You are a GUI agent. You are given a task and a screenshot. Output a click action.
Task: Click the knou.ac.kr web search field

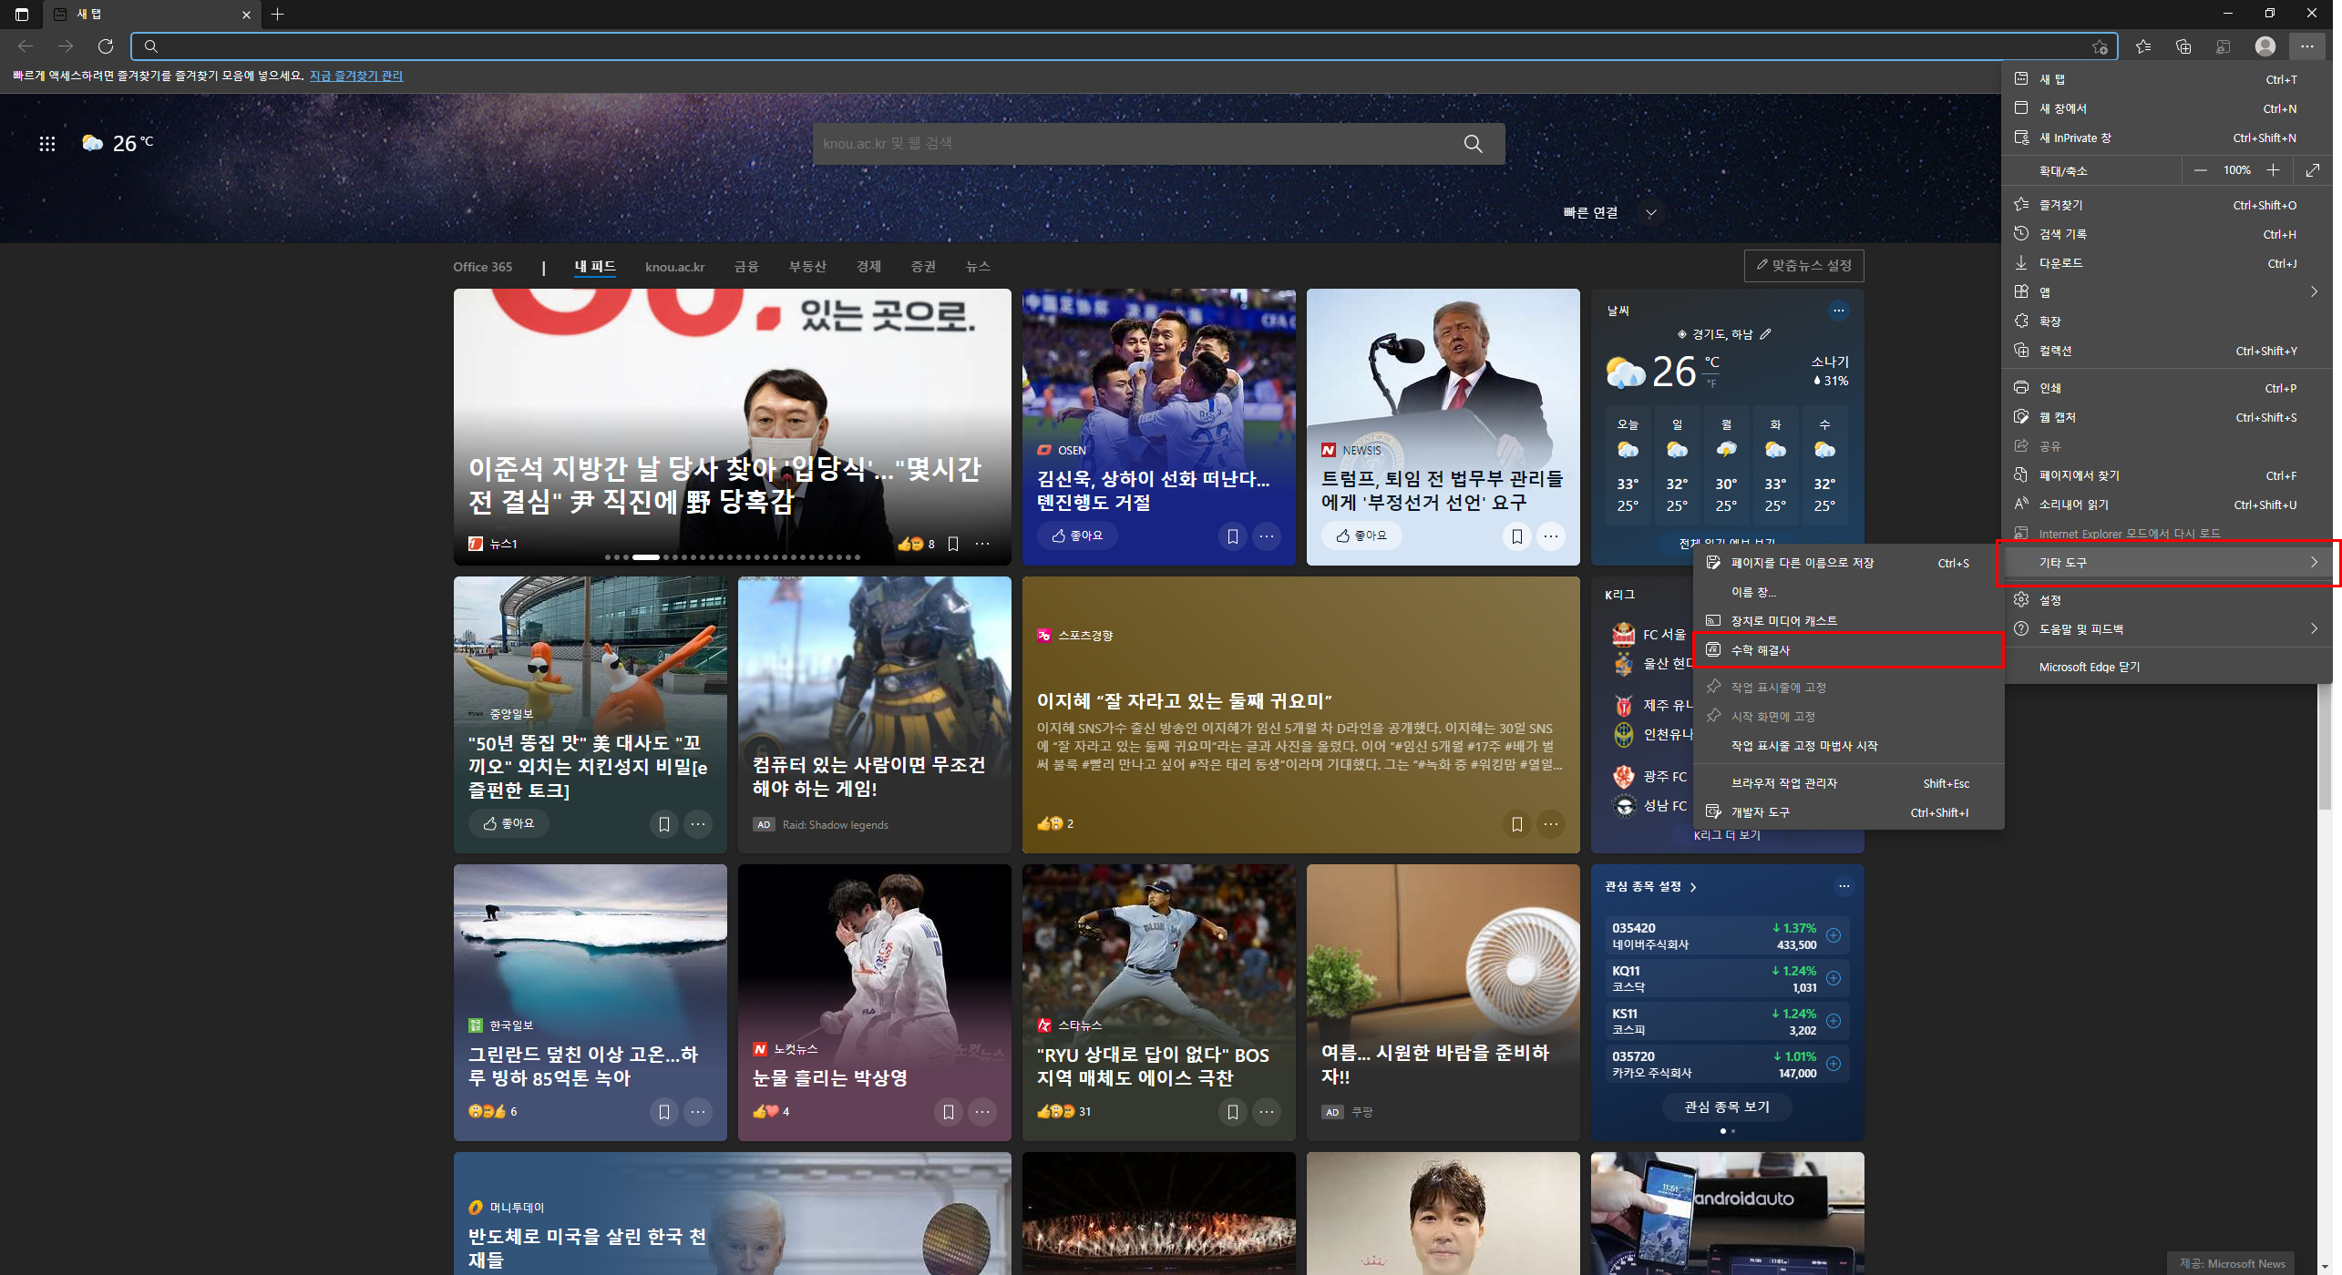click(x=1130, y=144)
